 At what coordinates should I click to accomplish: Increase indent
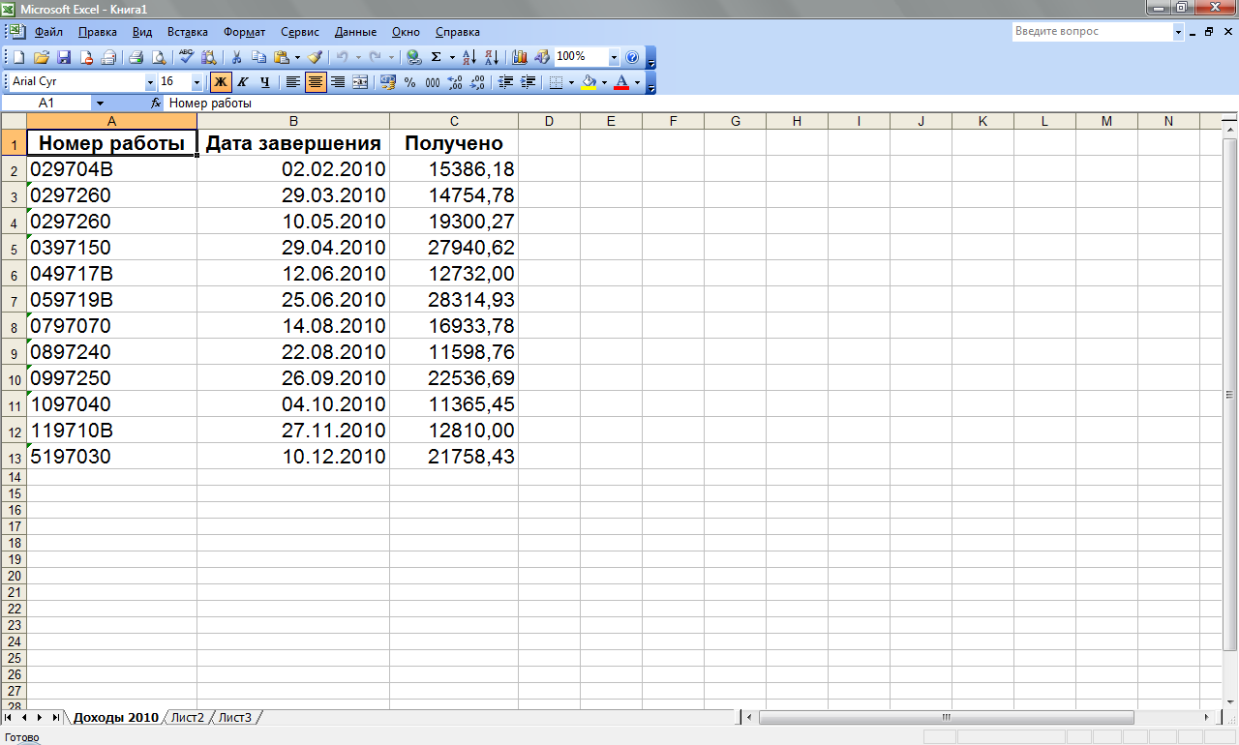(x=528, y=82)
